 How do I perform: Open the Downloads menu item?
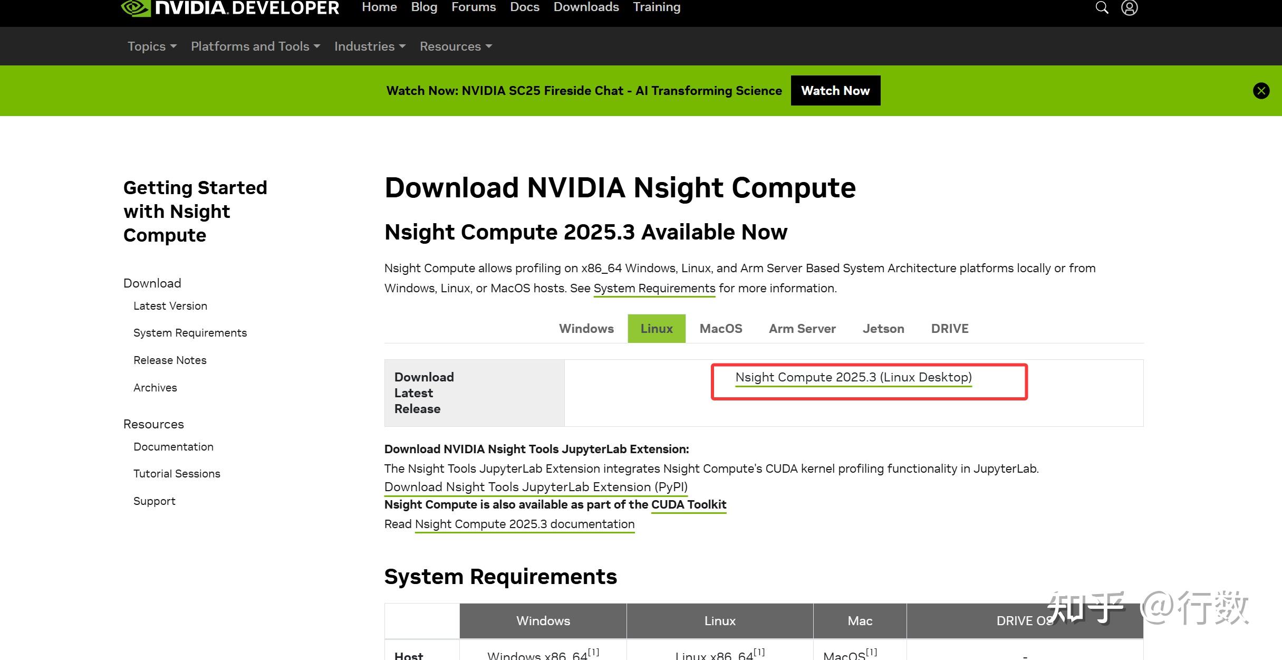tap(586, 7)
